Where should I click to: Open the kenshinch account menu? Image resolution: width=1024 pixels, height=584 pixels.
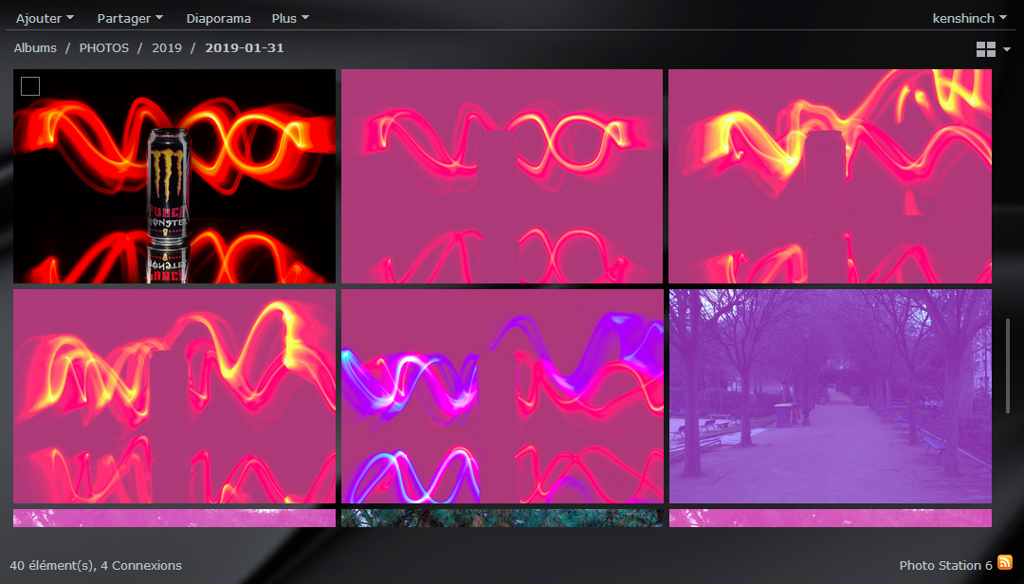[x=969, y=18]
